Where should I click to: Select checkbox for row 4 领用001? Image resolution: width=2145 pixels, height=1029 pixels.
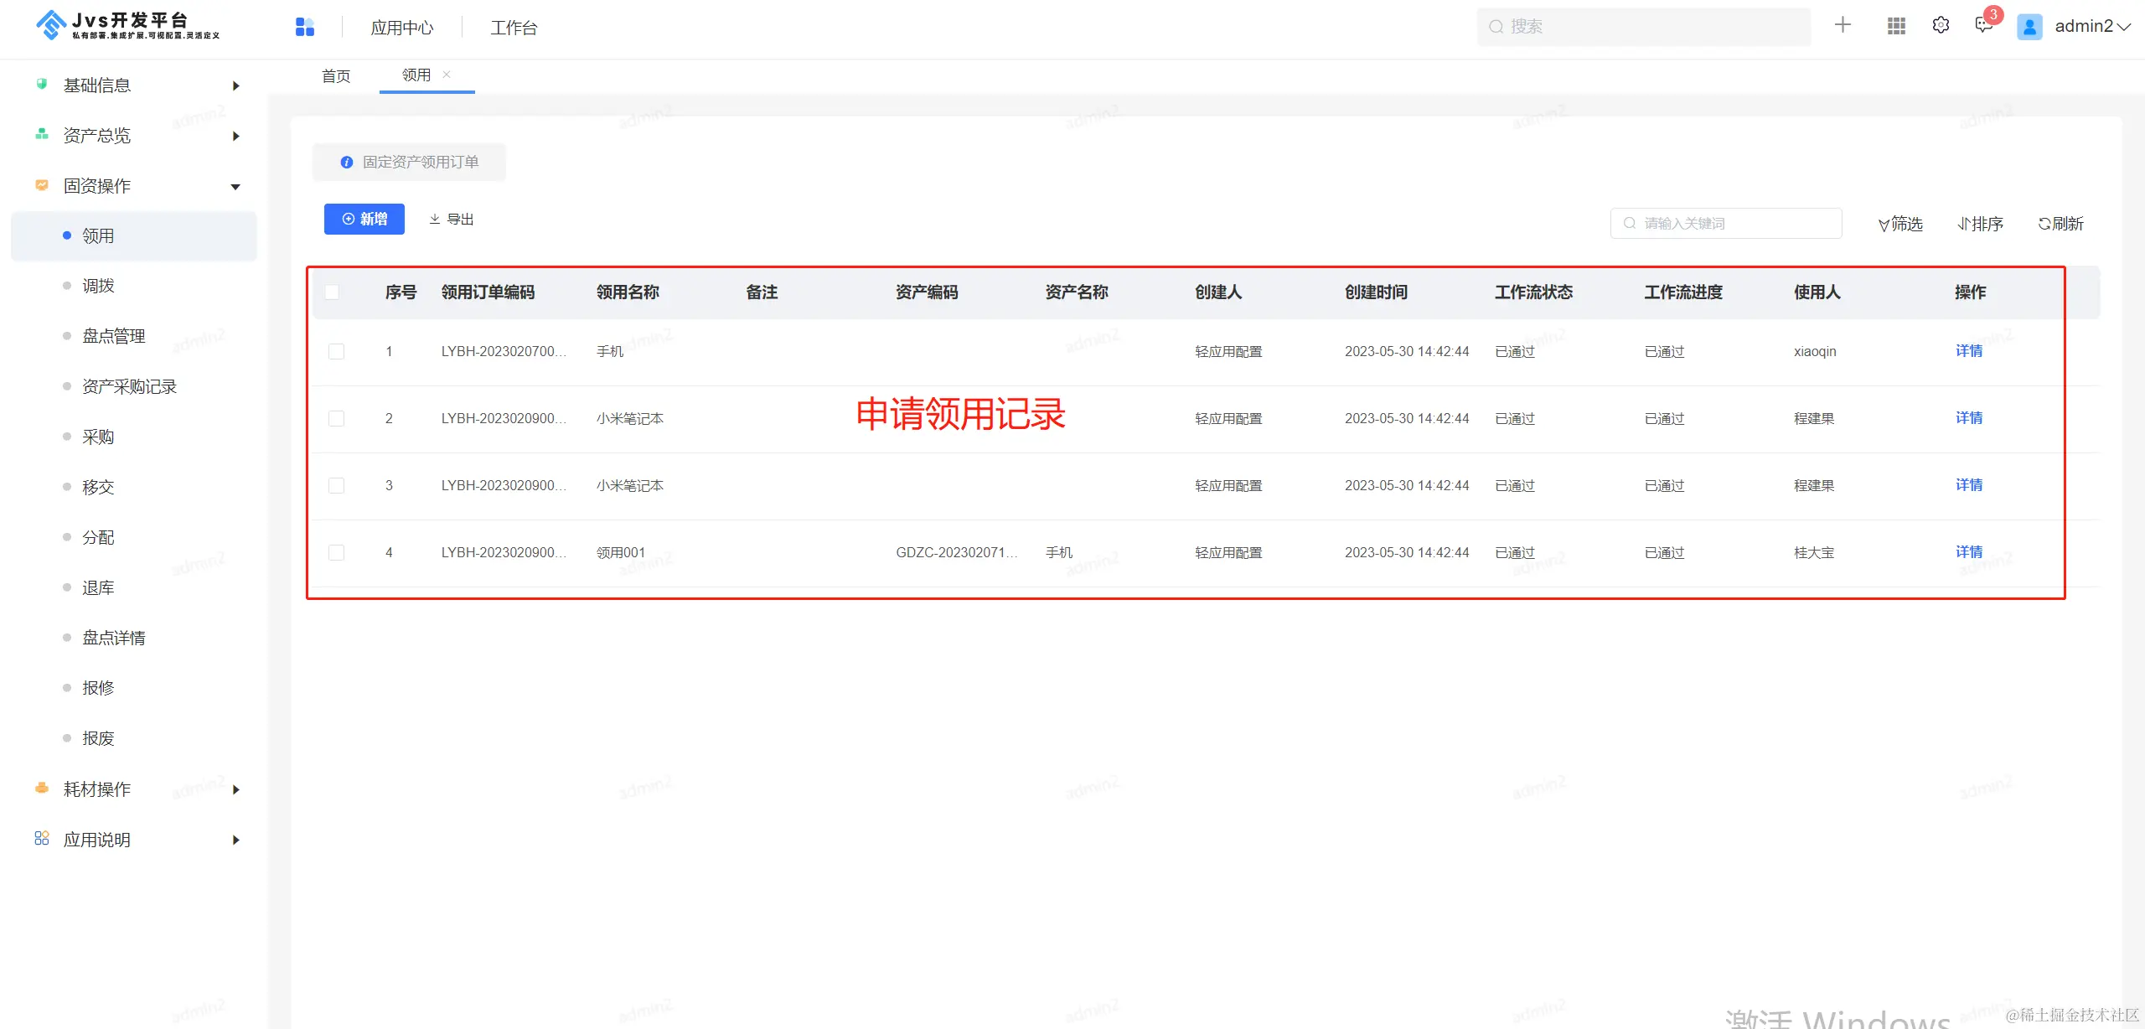337,552
